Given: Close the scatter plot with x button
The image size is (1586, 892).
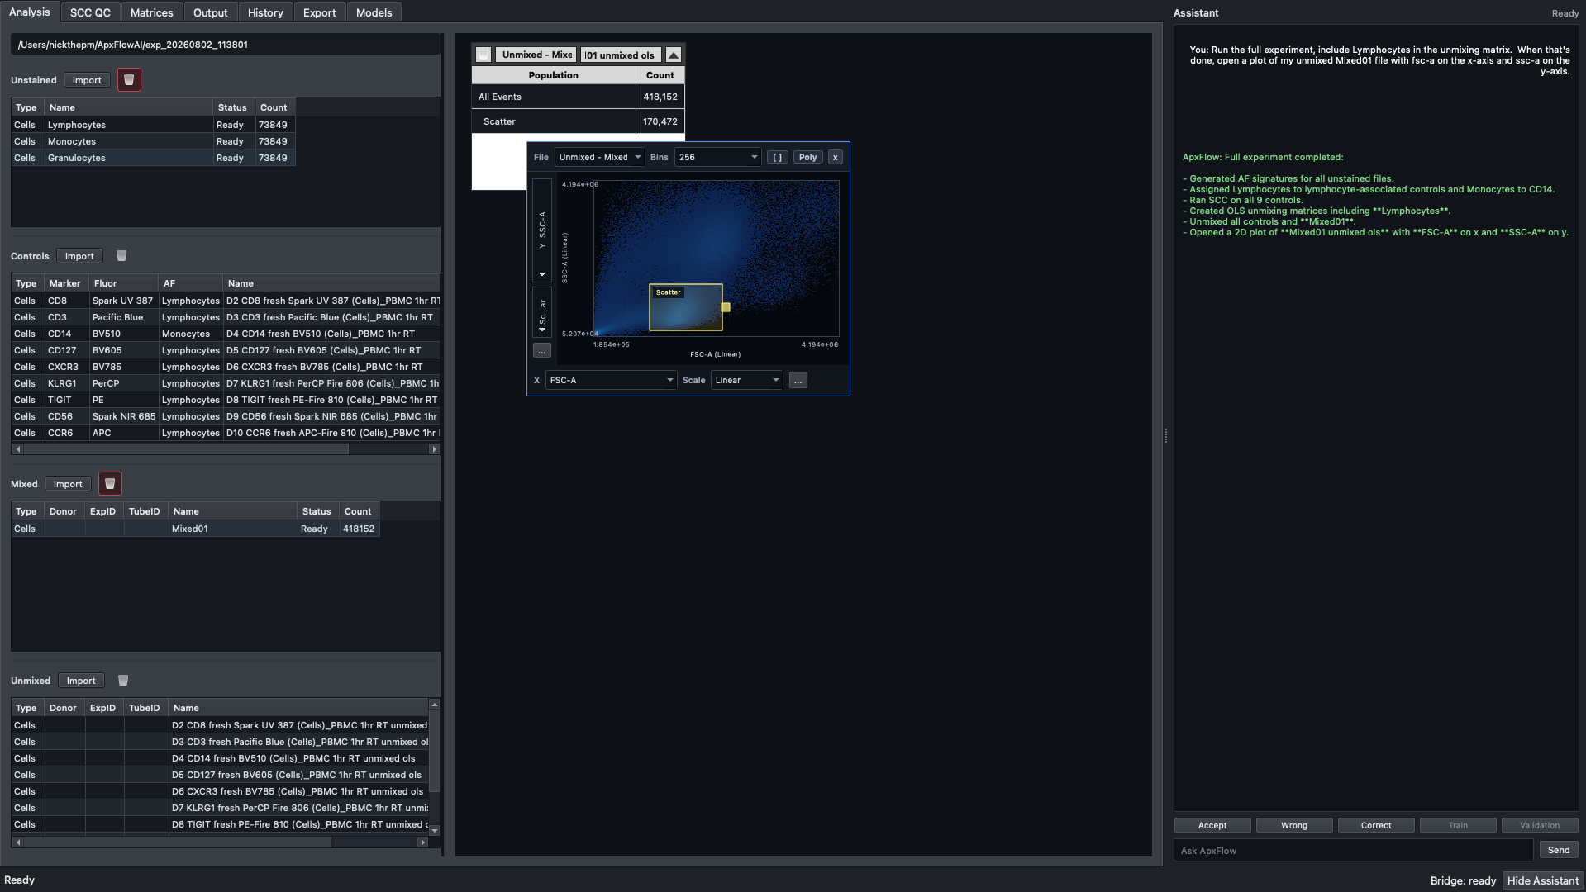Looking at the screenshot, I should (835, 157).
